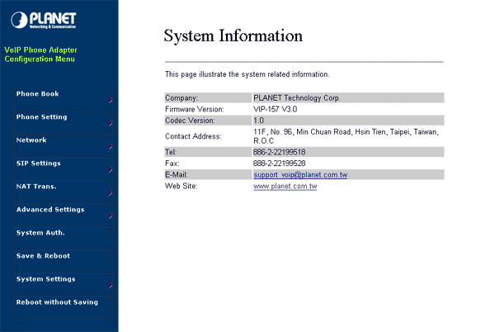Open the Phone Book menu

click(x=38, y=94)
